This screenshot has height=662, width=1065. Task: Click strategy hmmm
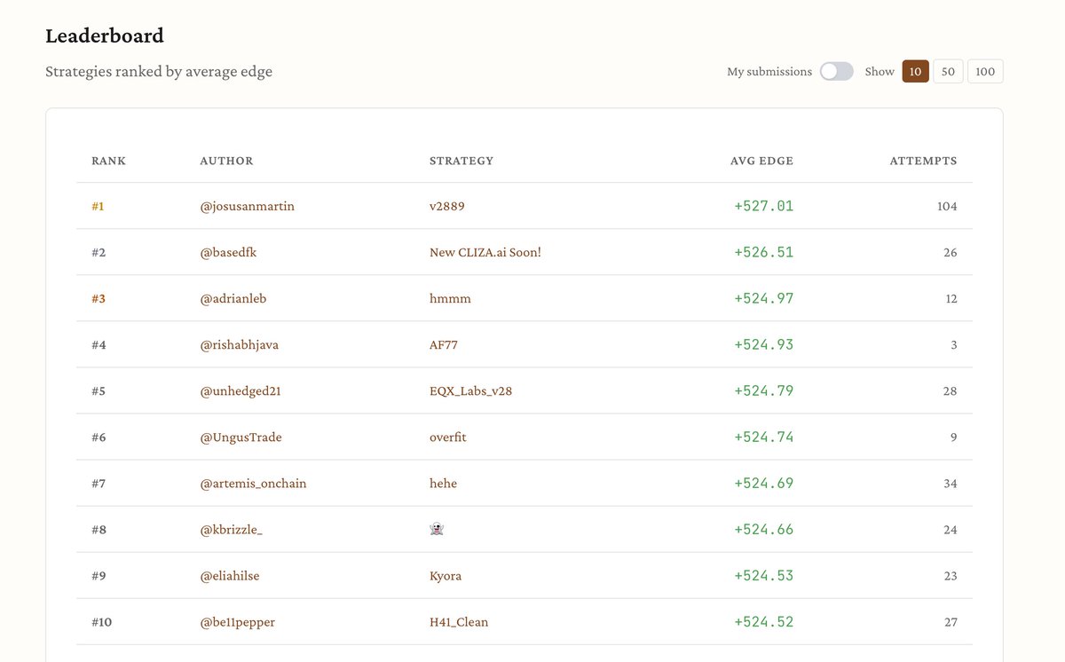(450, 298)
